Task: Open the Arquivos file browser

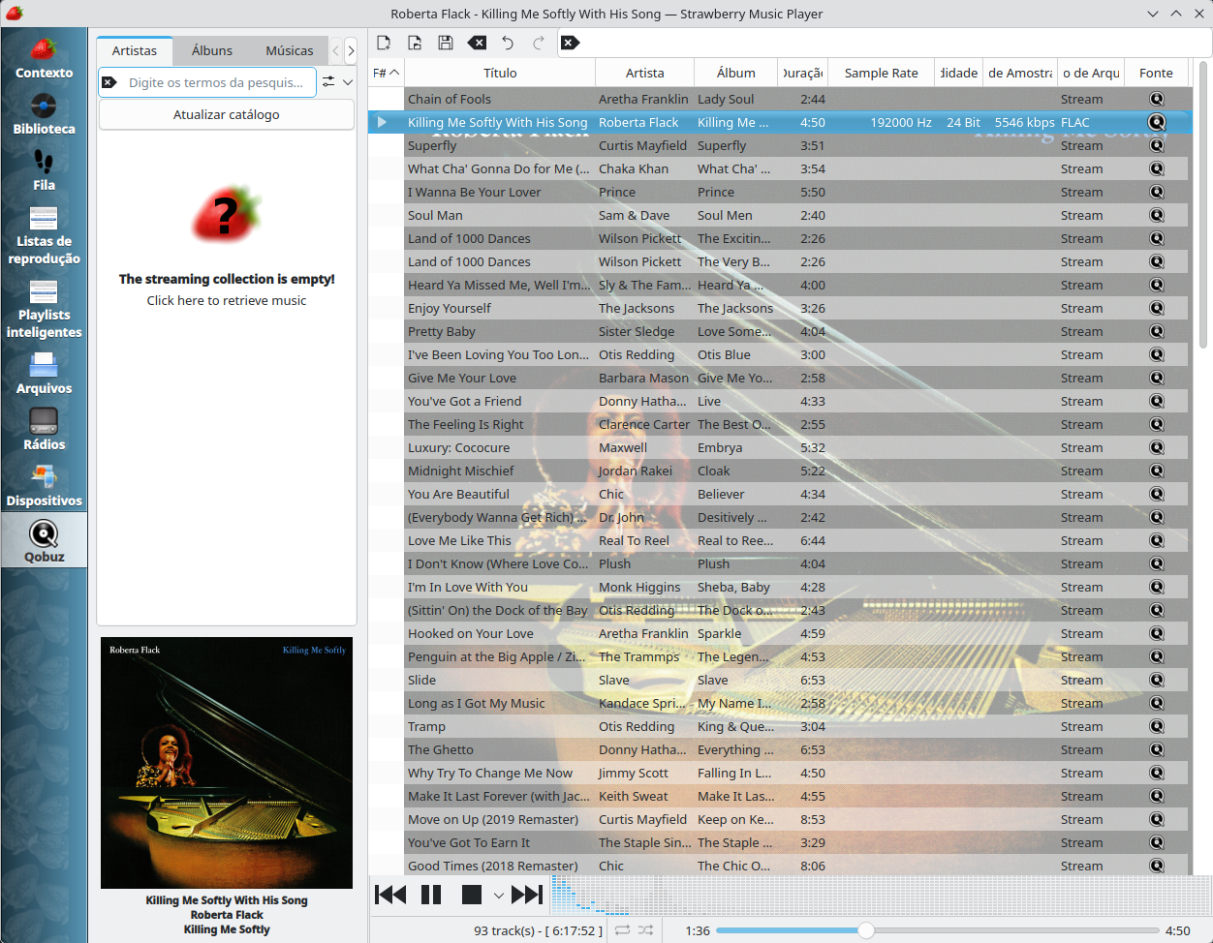Action: click(x=44, y=374)
